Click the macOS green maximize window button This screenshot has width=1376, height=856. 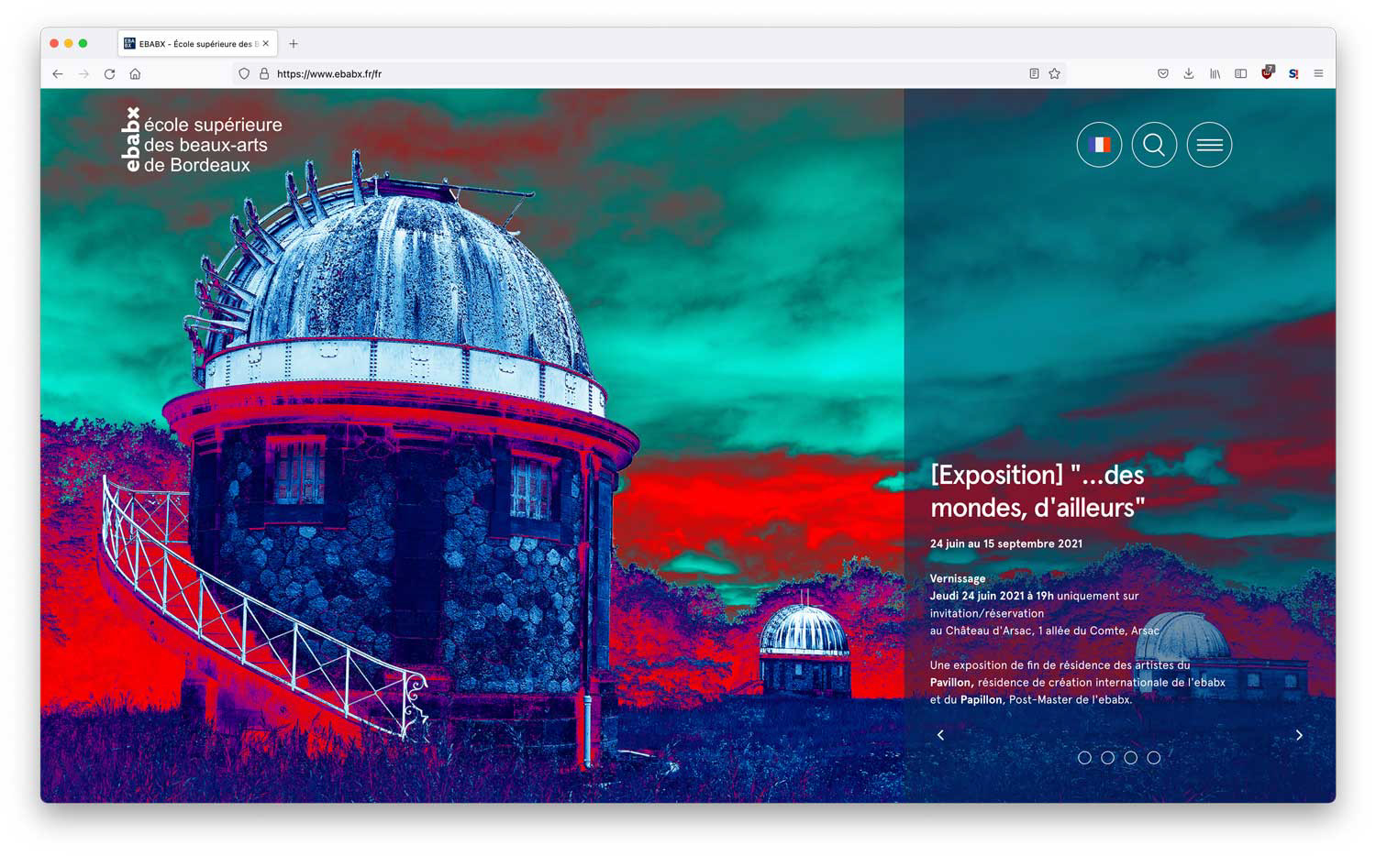pos(83,43)
